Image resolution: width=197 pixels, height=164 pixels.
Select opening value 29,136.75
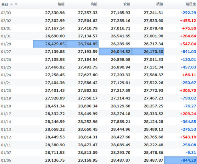(55, 160)
